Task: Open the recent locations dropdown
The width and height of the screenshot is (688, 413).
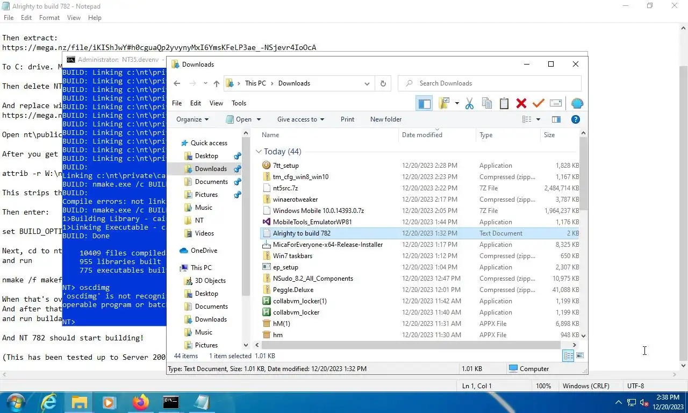Action: pos(205,83)
